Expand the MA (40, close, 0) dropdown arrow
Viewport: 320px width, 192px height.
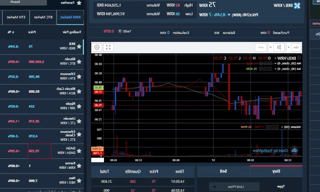[276, 69]
